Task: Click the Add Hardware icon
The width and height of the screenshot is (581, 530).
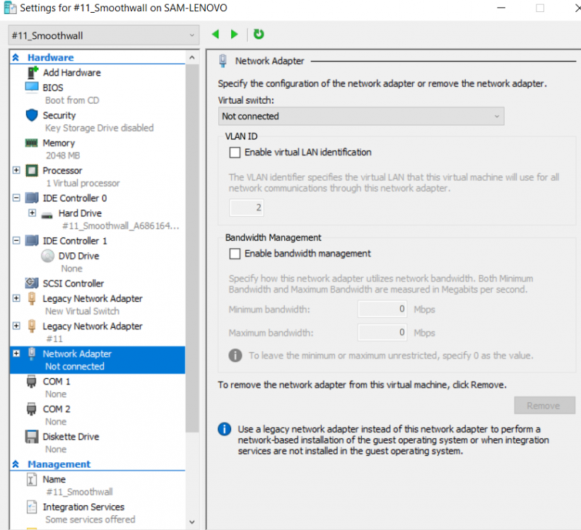Action: click(33, 73)
